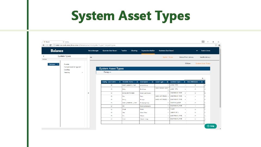Viewport: 261px width, 147px height.
Task: Toggle pin icon on Super Type column
Action: pos(167,82)
